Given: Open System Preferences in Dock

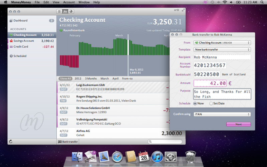Looking at the screenshot, I should point(171,157).
